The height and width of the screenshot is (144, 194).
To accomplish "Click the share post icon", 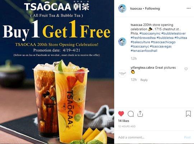I will coord(140,114).
